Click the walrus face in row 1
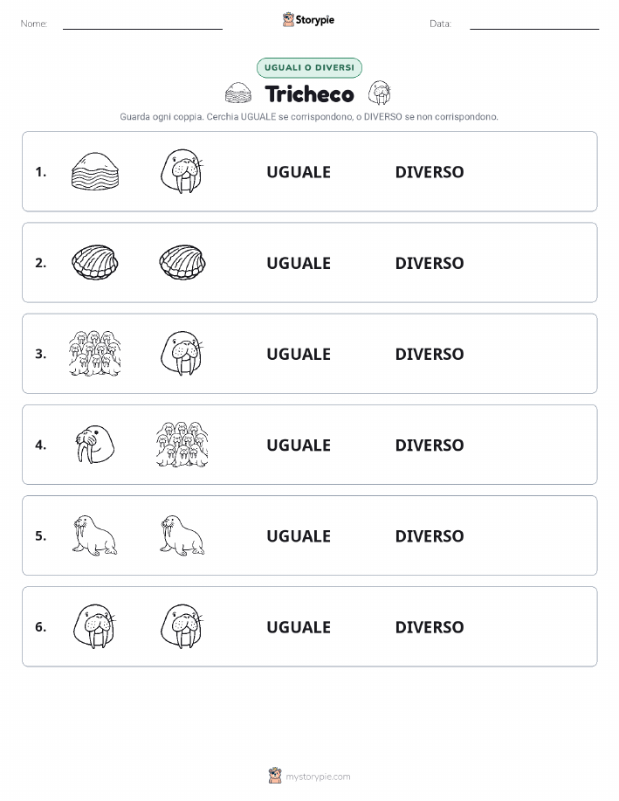Image resolution: width=619 pixels, height=801 pixels. point(182,171)
